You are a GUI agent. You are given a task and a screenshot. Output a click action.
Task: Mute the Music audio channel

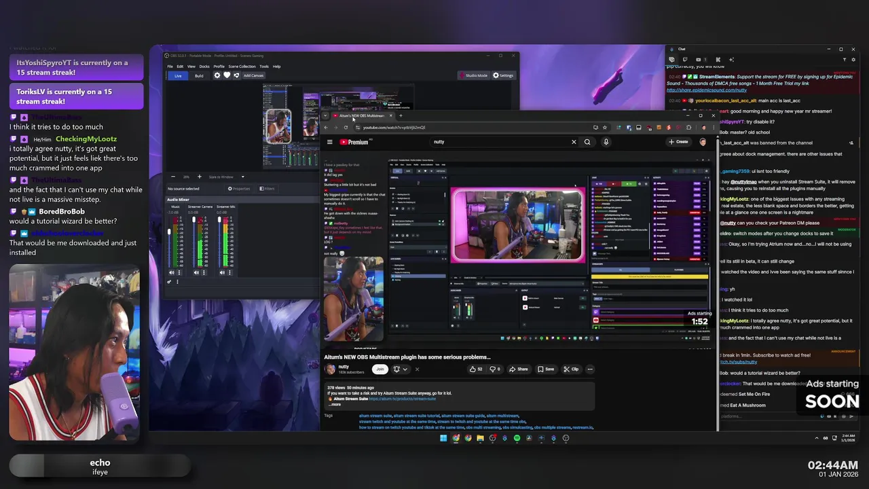[x=170, y=272]
